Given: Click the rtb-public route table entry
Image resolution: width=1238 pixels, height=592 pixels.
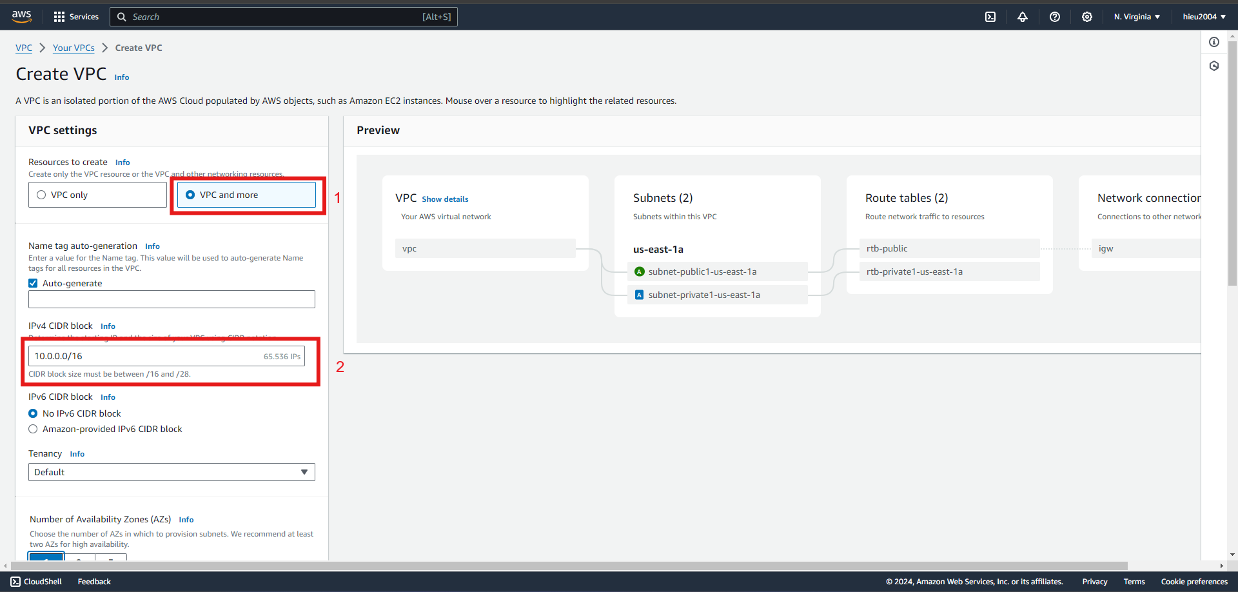Looking at the screenshot, I should [949, 248].
